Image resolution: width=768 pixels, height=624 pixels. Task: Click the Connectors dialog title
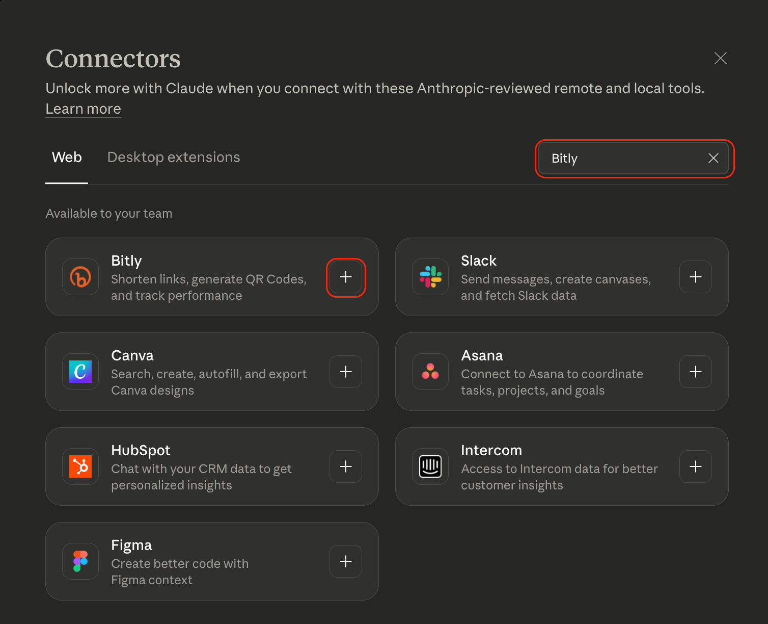coord(113,58)
